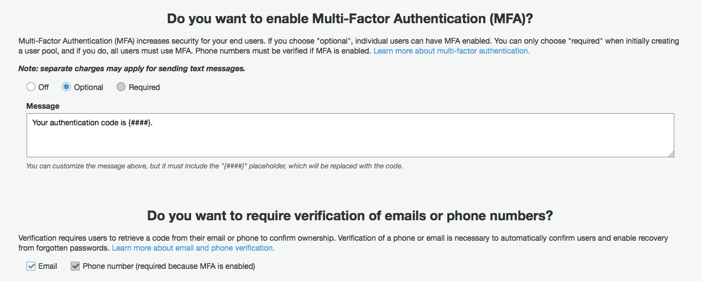Select the Required MFA radio button
The height and width of the screenshot is (281, 702).
pyautogui.click(x=121, y=87)
